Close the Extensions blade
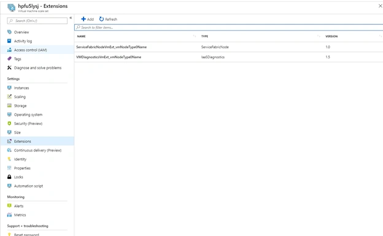383x236 pixels. coord(381,6)
